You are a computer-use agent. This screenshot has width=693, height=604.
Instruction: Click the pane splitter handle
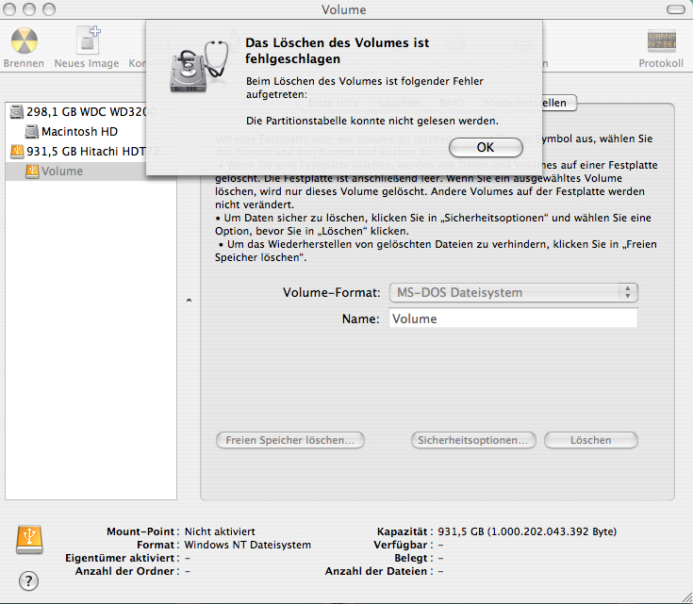[x=190, y=301]
